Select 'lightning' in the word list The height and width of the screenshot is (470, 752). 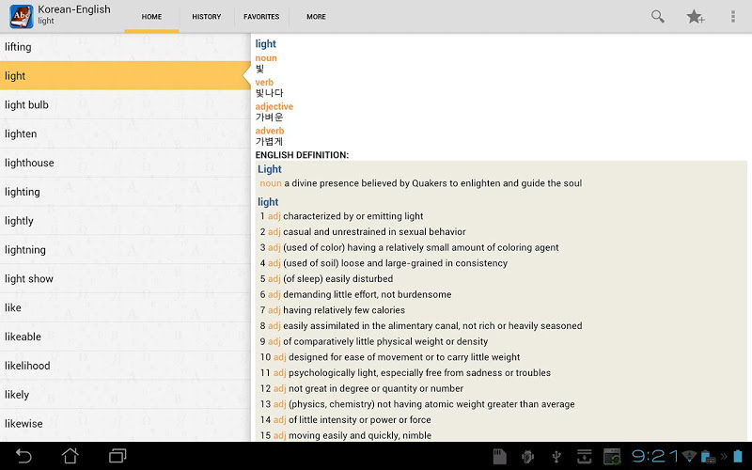(x=124, y=250)
